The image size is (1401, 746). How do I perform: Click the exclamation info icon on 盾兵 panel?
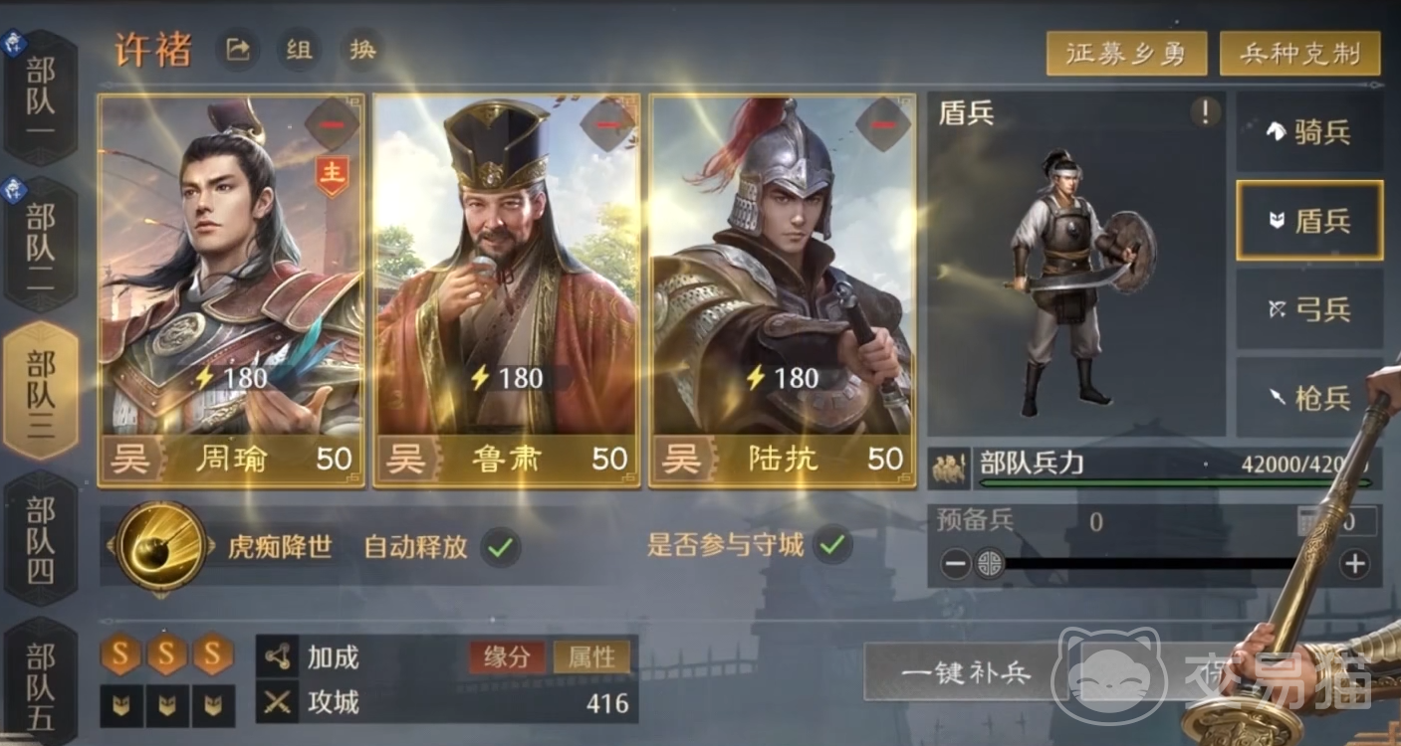1205,112
